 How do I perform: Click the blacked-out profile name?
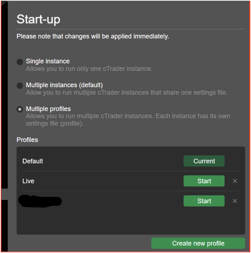[x=40, y=201]
